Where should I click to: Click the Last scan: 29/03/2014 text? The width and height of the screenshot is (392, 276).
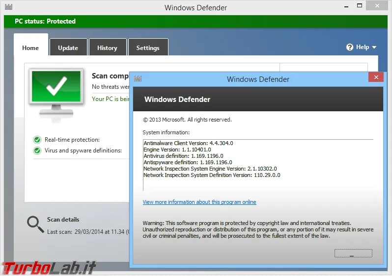point(88,232)
